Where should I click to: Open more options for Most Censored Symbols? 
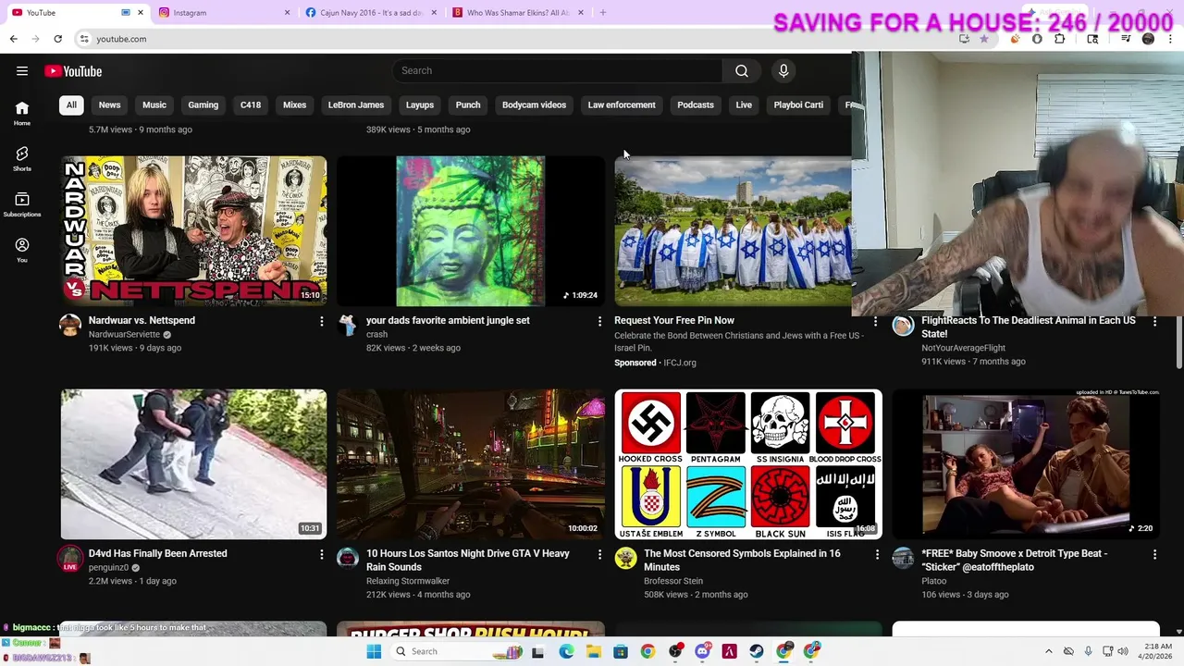(x=877, y=554)
